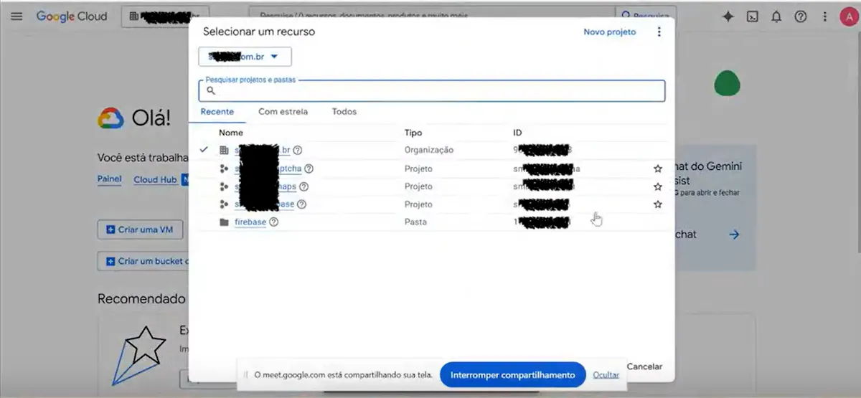This screenshot has height=398, width=861.
Task: Open the main navigation hamburger menu
Action: (x=17, y=16)
